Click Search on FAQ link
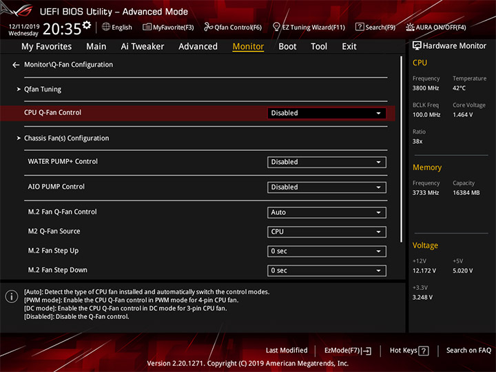Viewport: 496px width, 372px height. pos(469,351)
